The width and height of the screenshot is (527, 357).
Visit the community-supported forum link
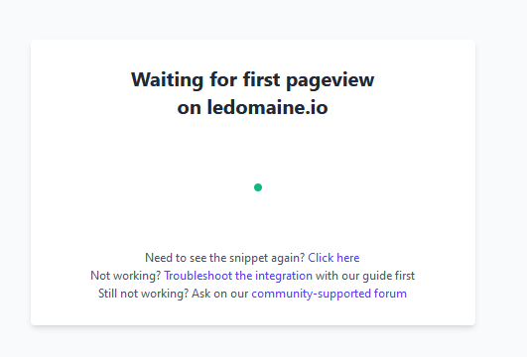point(329,294)
